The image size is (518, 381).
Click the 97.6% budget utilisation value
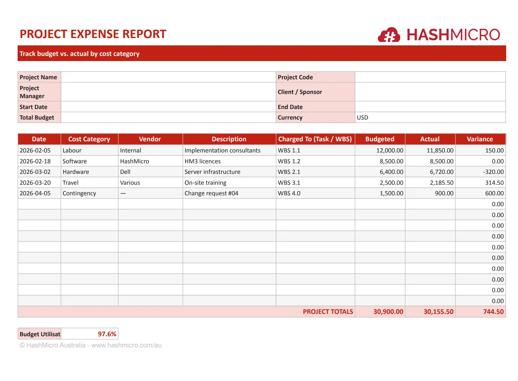[107, 334]
